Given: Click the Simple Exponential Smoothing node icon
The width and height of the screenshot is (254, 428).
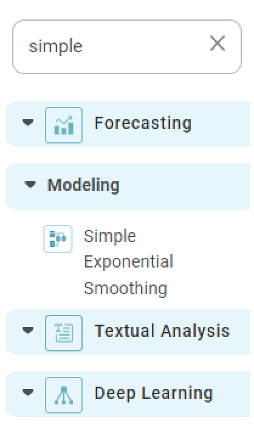Looking at the screenshot, I should pyautogui.click(x=58, y=239).
